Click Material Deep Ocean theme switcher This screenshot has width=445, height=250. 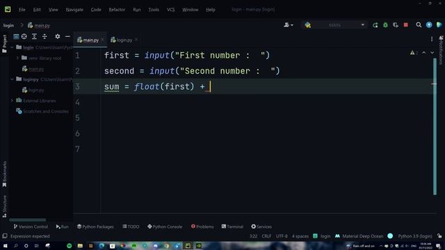click(x=363, y=236)
